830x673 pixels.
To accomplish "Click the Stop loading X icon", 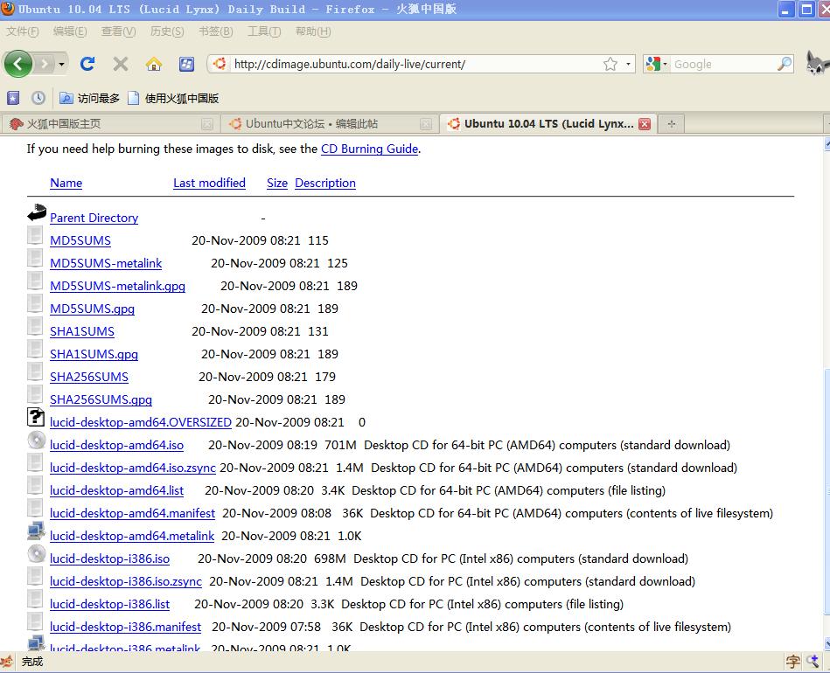I will coord(121,64).
